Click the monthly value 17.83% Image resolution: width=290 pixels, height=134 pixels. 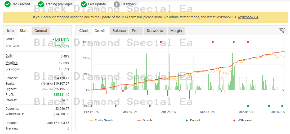pos(64,63)
